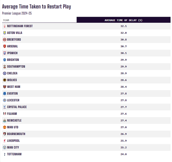Click the Wolves club crest icon
The width and height of the screenshot is (172, 162).
[4, 80]
